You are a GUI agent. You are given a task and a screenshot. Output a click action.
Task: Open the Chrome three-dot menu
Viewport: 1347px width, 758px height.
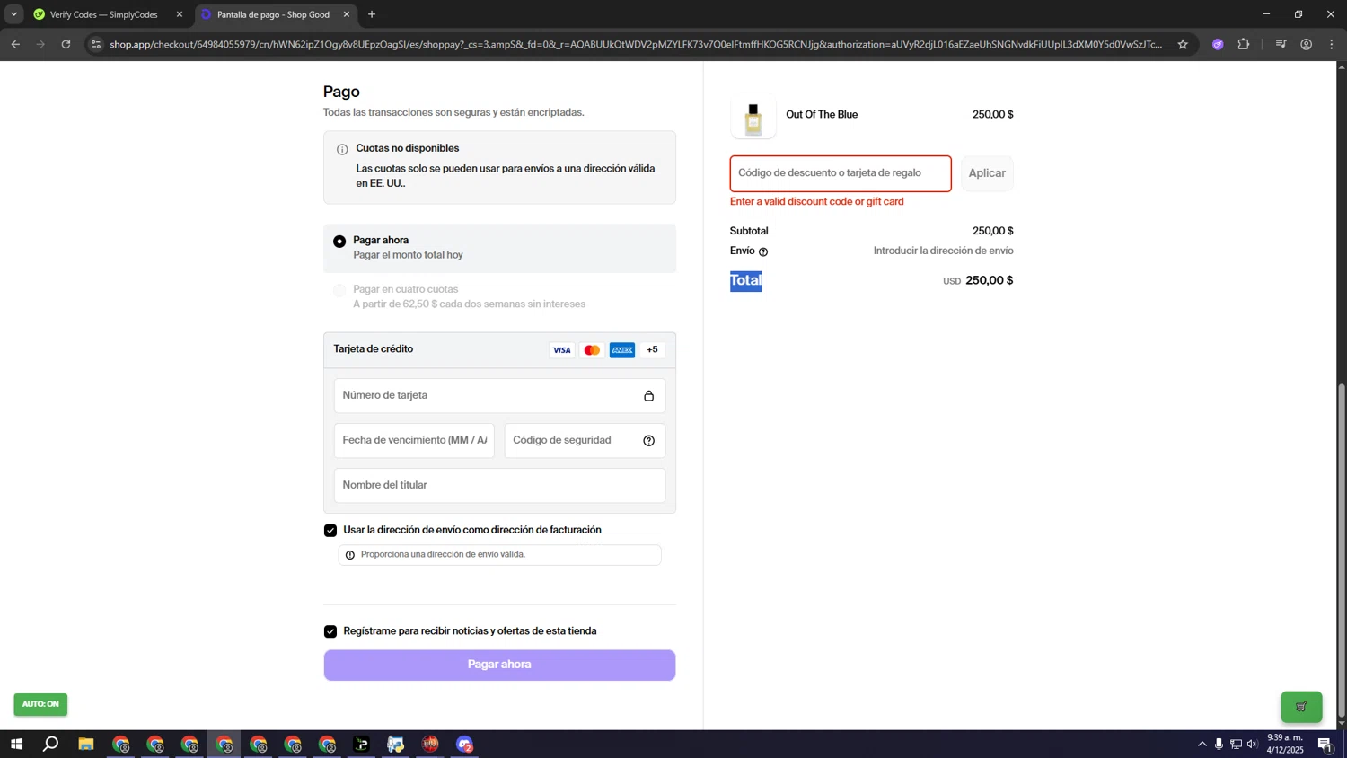coord(1332,44)
